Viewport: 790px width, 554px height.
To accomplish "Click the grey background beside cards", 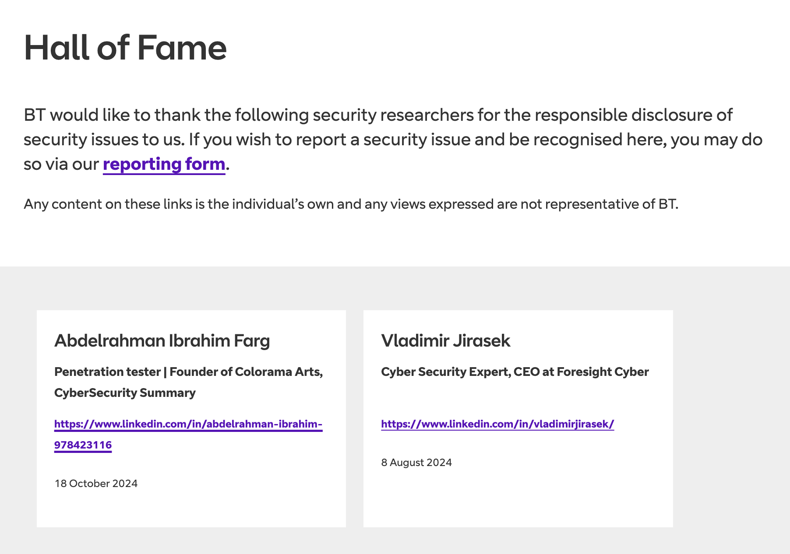I will [731, 416].
